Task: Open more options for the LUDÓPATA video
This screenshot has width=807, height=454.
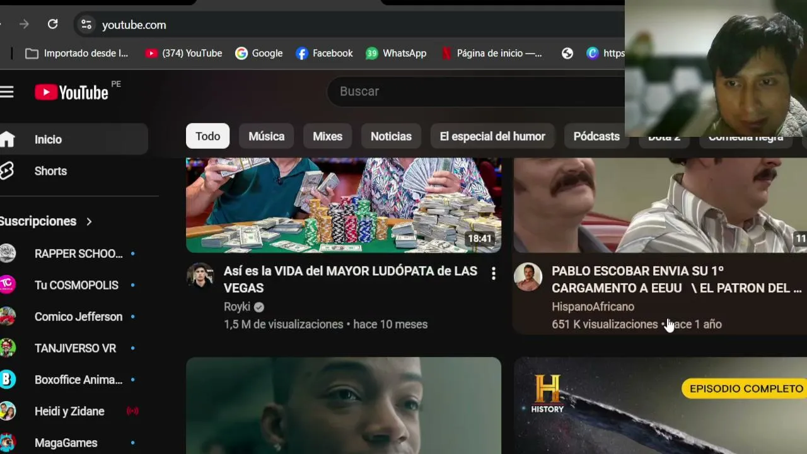Action: point(494,273)
